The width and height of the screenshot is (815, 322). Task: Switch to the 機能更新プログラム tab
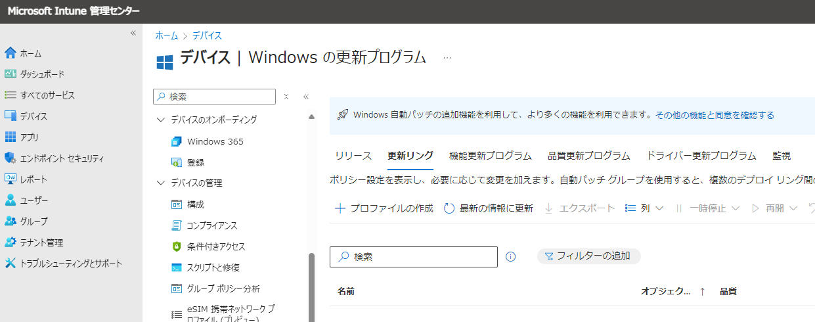click(491, 156)
